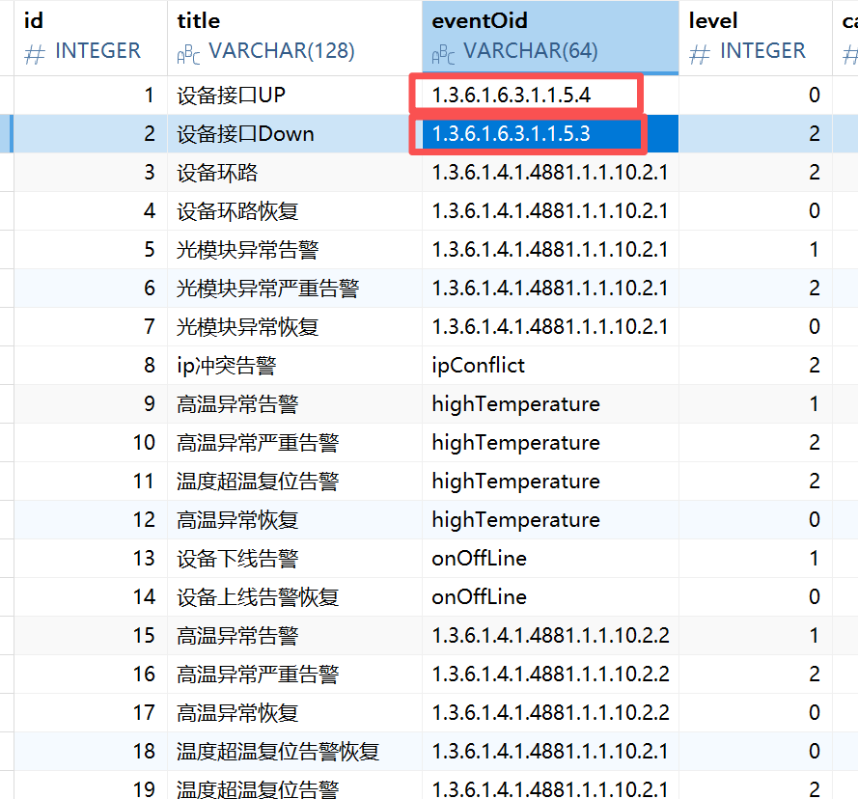Click the level cell in row 5
The width and height of the screenshot is (858, 799).
click(x=813, y=249)
